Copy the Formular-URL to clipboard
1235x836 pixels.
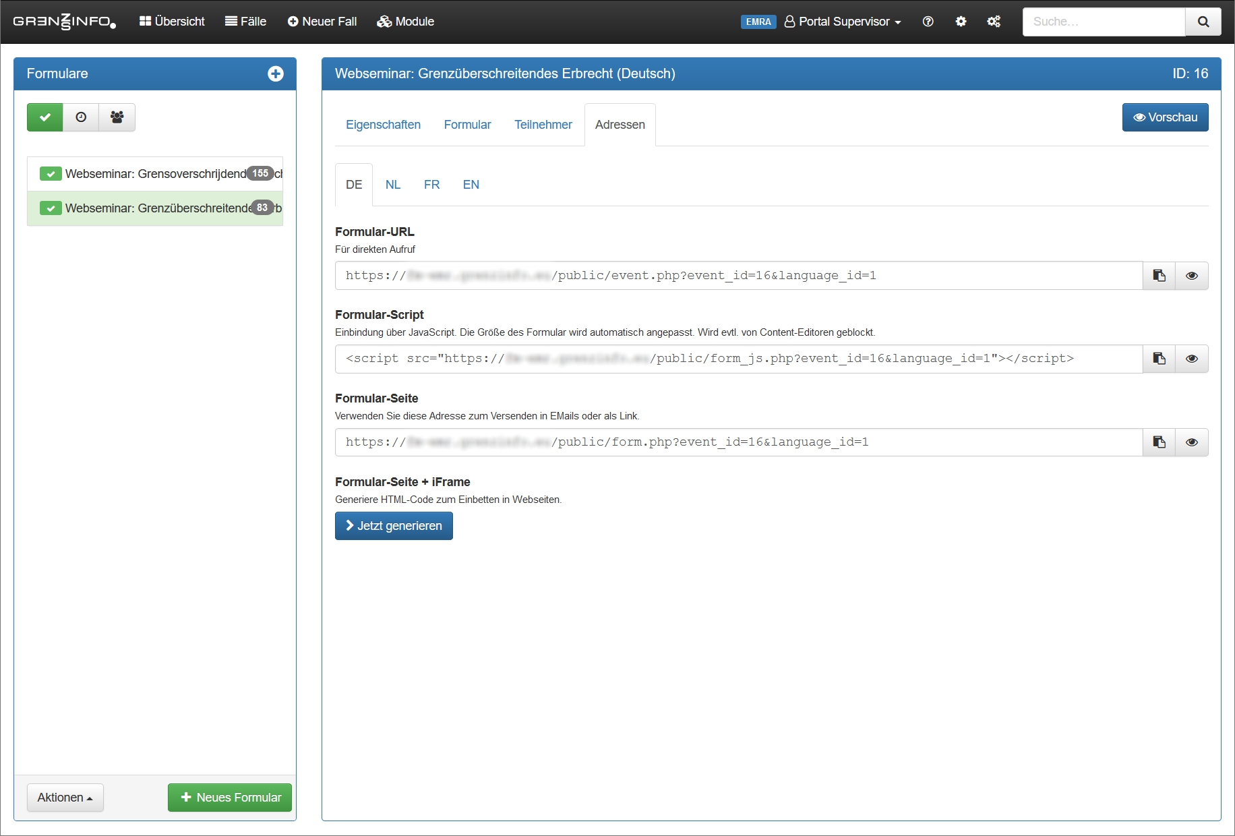coord(1159,276)
